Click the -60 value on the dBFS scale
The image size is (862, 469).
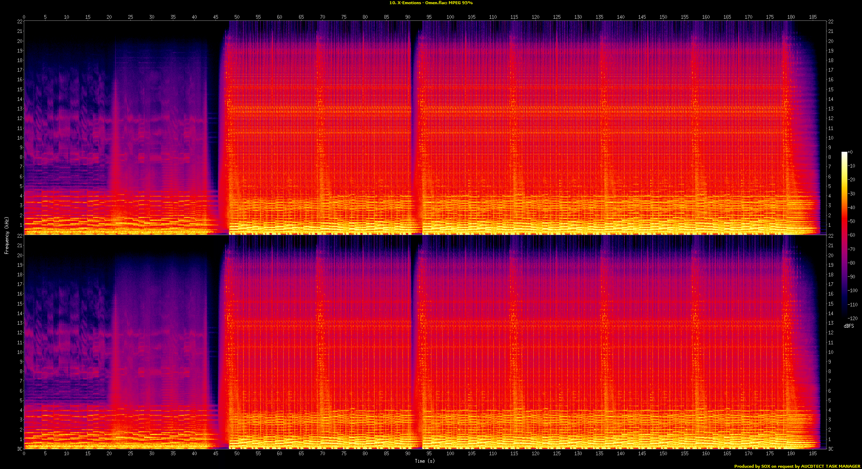coord(852,235)
